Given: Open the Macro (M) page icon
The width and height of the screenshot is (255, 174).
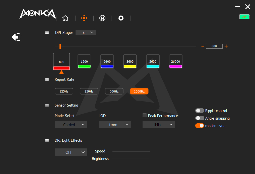Looking at the screenshot, I should pyautogui.click(x=102, y=18).
